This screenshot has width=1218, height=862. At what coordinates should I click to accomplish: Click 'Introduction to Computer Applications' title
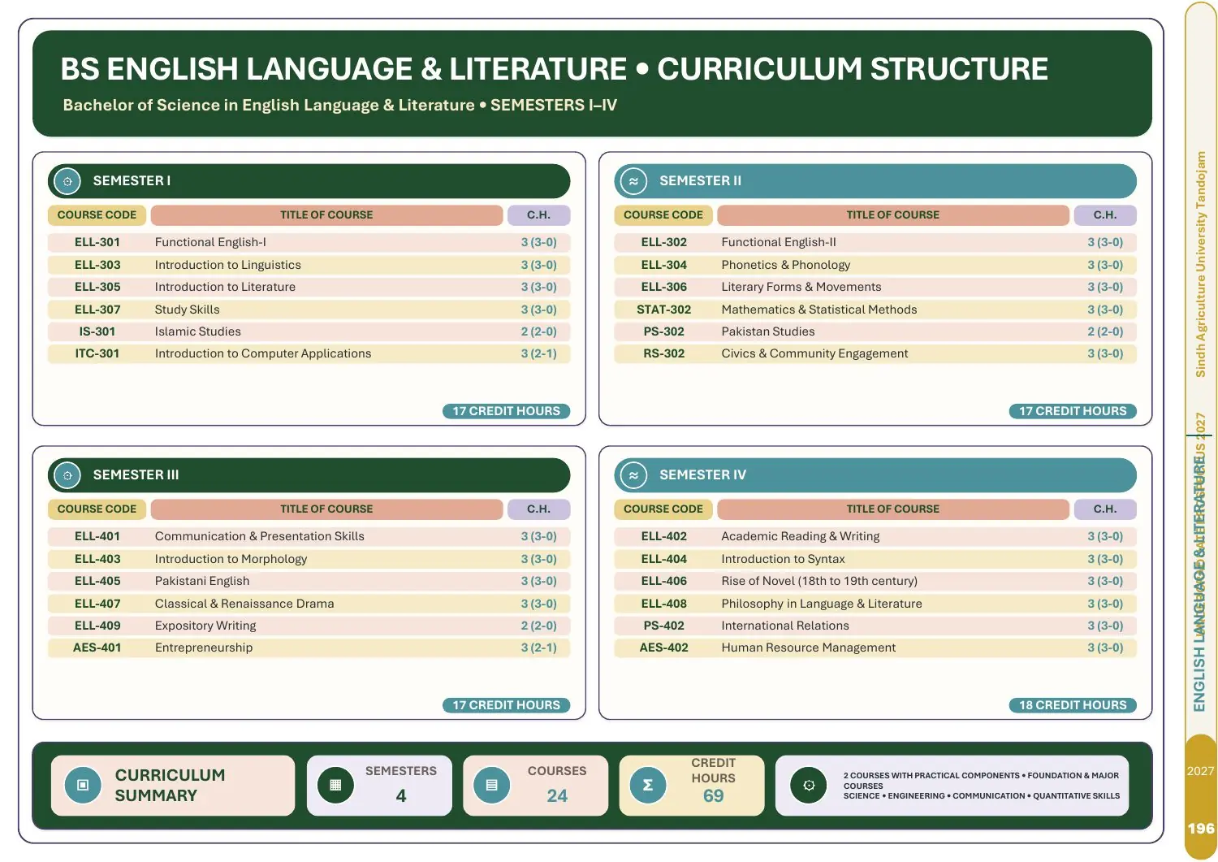[x=262, y=353]
